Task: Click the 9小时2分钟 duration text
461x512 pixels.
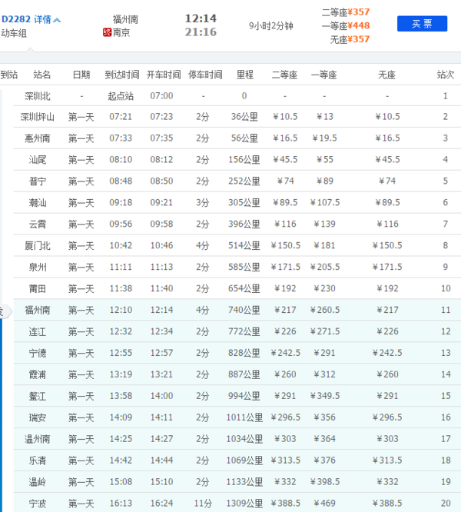Action: click(x=270, y=25)
